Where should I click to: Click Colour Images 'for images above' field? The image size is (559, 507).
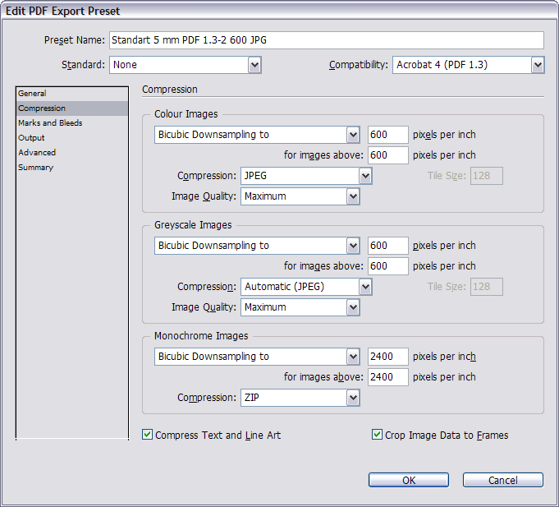(388, 155)
